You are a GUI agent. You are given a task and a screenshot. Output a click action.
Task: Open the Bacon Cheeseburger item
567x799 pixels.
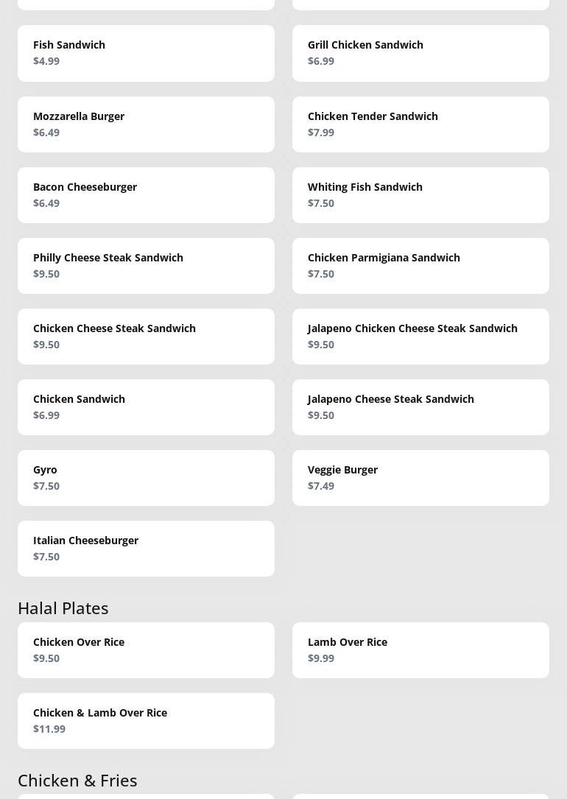147,195
